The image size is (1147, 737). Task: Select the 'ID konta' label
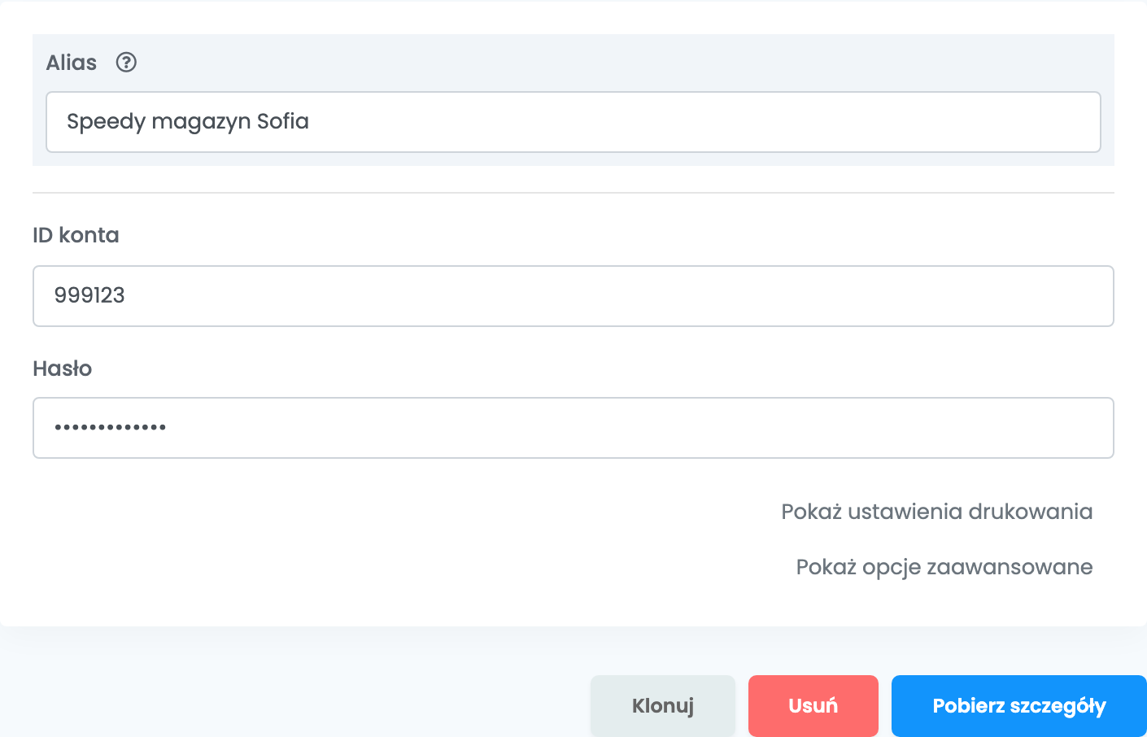[76, 235]
